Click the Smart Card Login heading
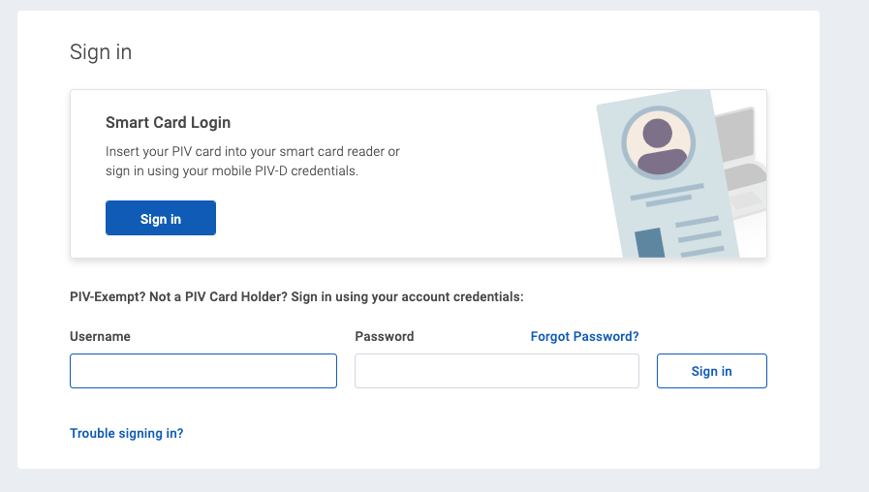This screenshot has width=869, height=492. (x=168, y=123)
